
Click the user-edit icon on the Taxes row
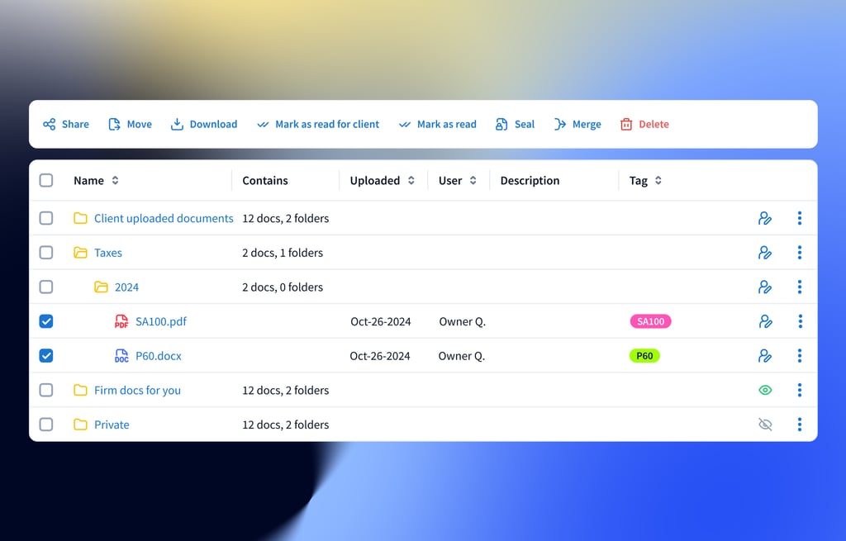pos(765,253)
